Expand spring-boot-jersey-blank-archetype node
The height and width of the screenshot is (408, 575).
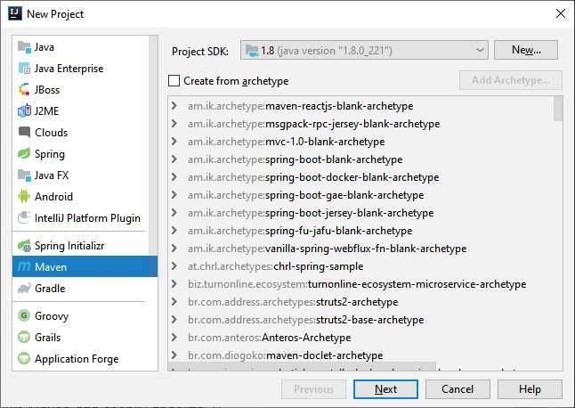[174, 213]
